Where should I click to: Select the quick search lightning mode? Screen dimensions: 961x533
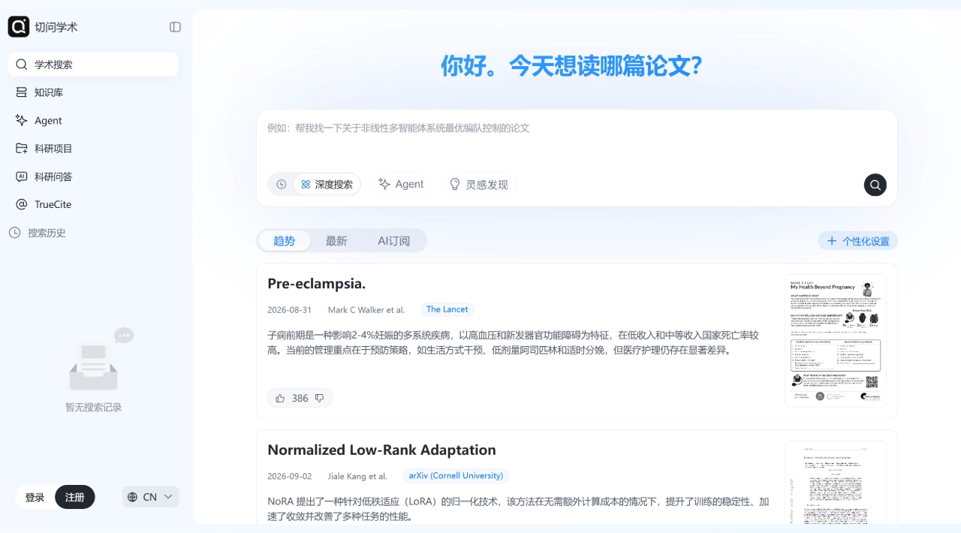click(x=282, y=184)
